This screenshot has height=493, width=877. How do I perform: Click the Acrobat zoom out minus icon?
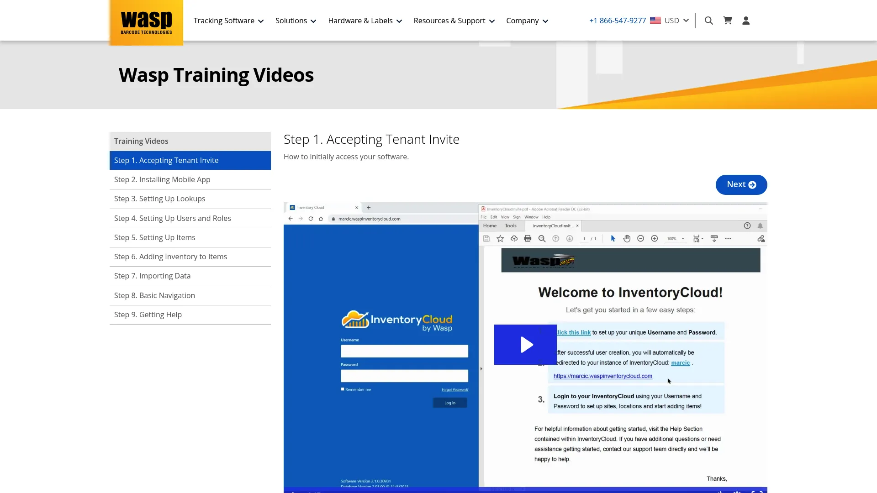640,238
